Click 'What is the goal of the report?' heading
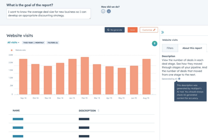 30,5
